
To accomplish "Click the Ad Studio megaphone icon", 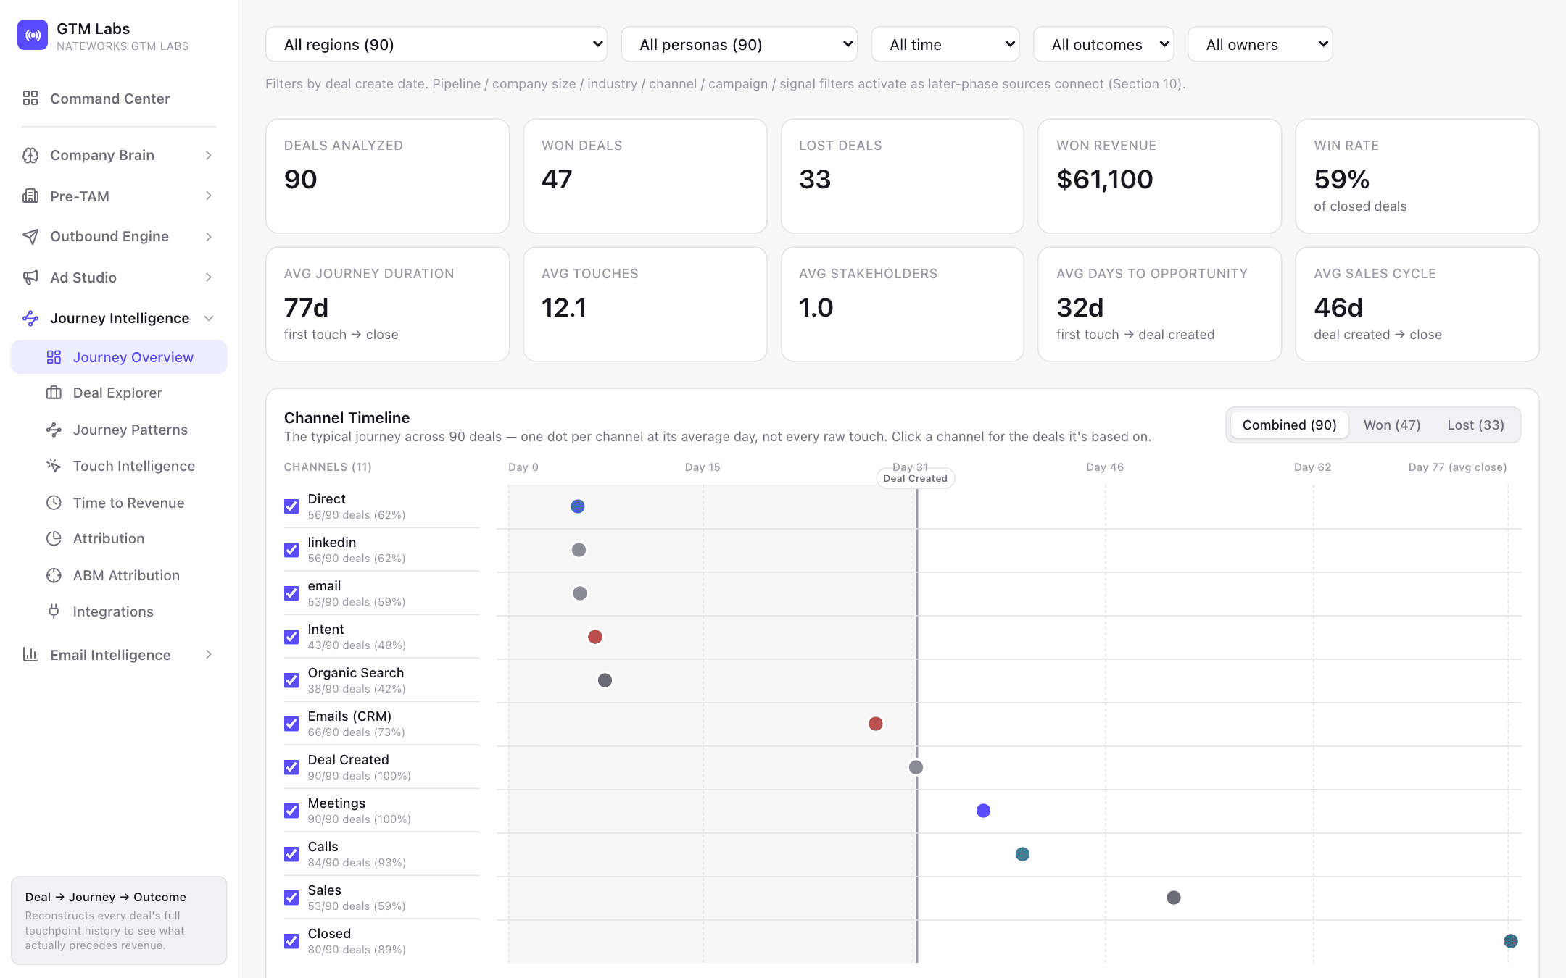I will point(30,277).
